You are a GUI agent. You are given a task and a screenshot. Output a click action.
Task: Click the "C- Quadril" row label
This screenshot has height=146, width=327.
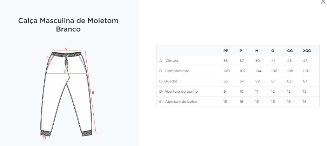pos(169,81)
